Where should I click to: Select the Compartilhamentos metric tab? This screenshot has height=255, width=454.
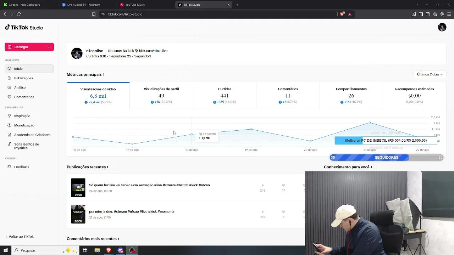pyautogui.click(x=351, y=96)
